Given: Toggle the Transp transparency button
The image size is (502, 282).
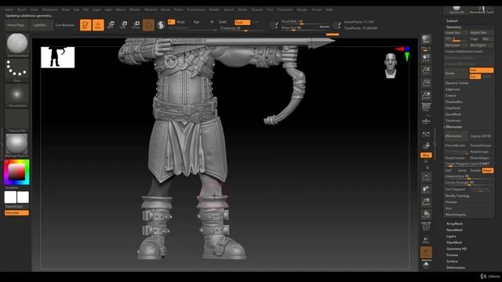Looking at the screenshot, I should pyautogui.click(x=426, y=240).
